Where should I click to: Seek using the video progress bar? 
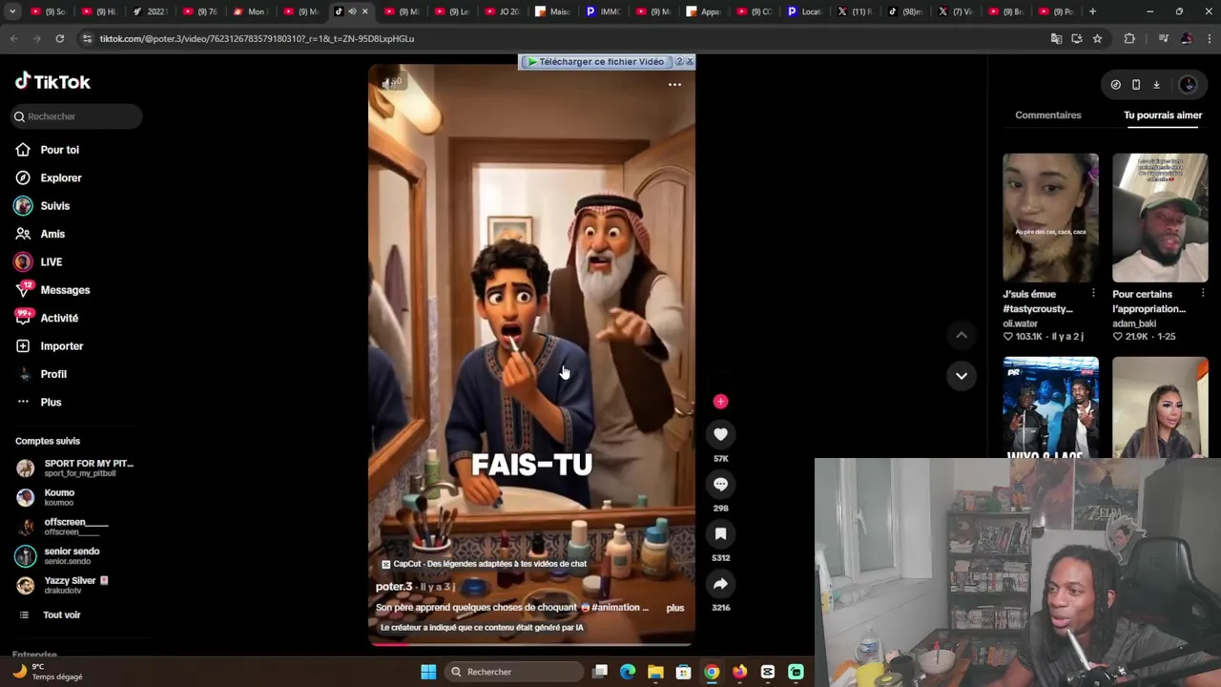click(x=531, y=644)
